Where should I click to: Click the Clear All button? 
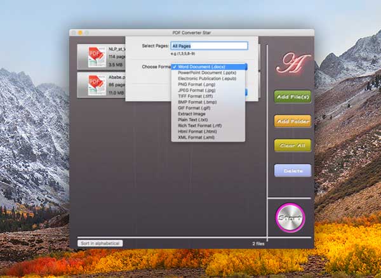click(x=293, y=145)
